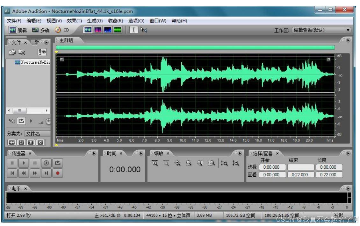This screenshot has width=360, height=226.
Task: Open NocturneNo2in file in list
Action: [32, 62]
